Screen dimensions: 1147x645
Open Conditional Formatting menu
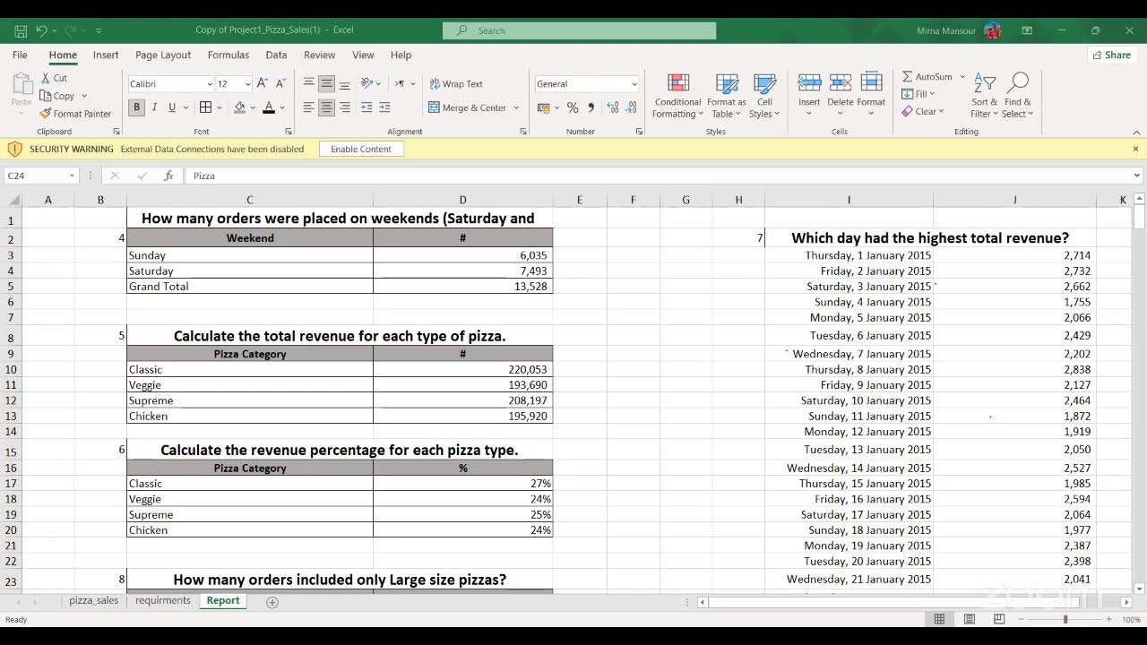(677, 96)
